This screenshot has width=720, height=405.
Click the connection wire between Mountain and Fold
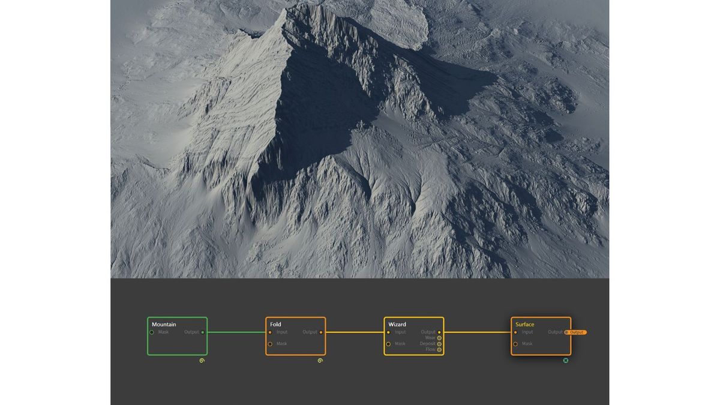coord(237,331)
